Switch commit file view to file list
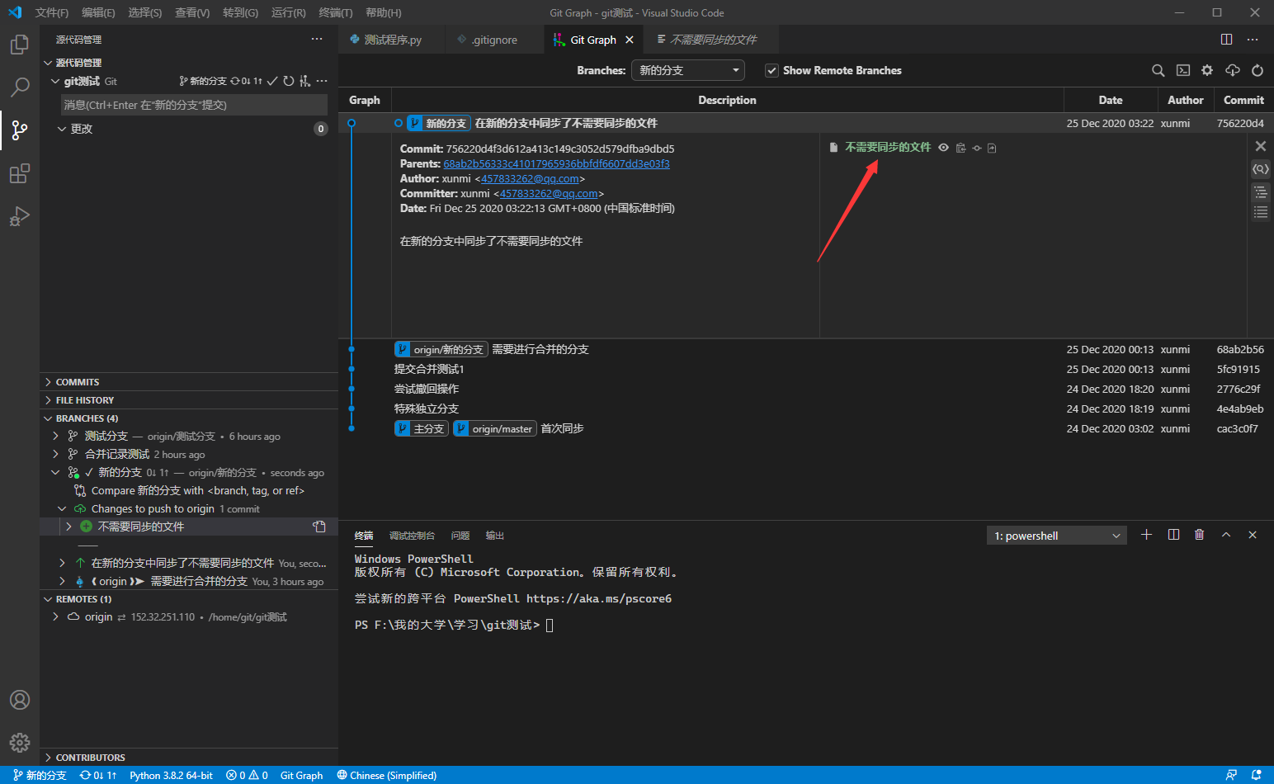Screen dimensions: 1274x784 click(x=1261, y=212)
